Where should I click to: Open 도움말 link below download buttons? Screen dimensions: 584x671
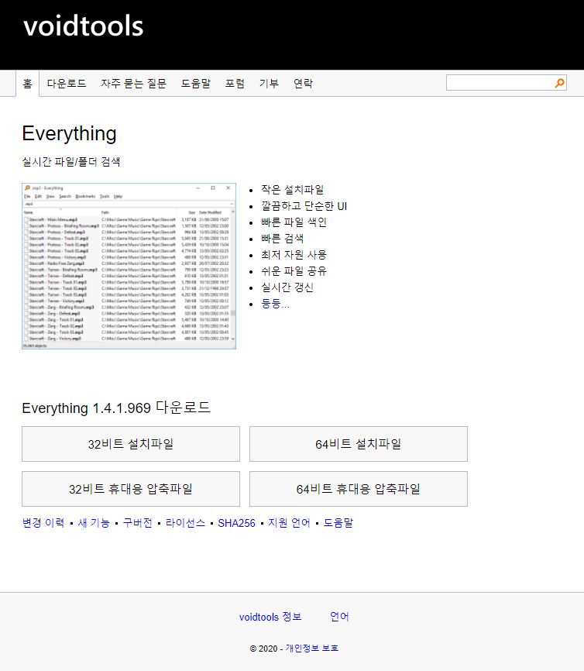pos(338,523)
